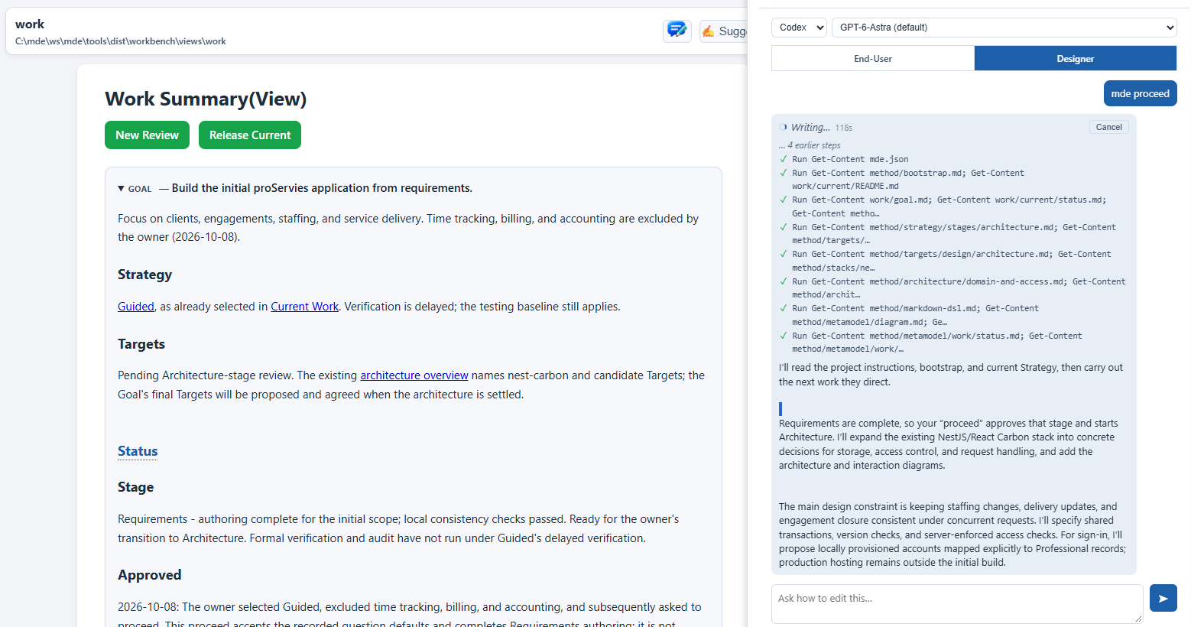Click the Strategy section heading

(144, 275)
